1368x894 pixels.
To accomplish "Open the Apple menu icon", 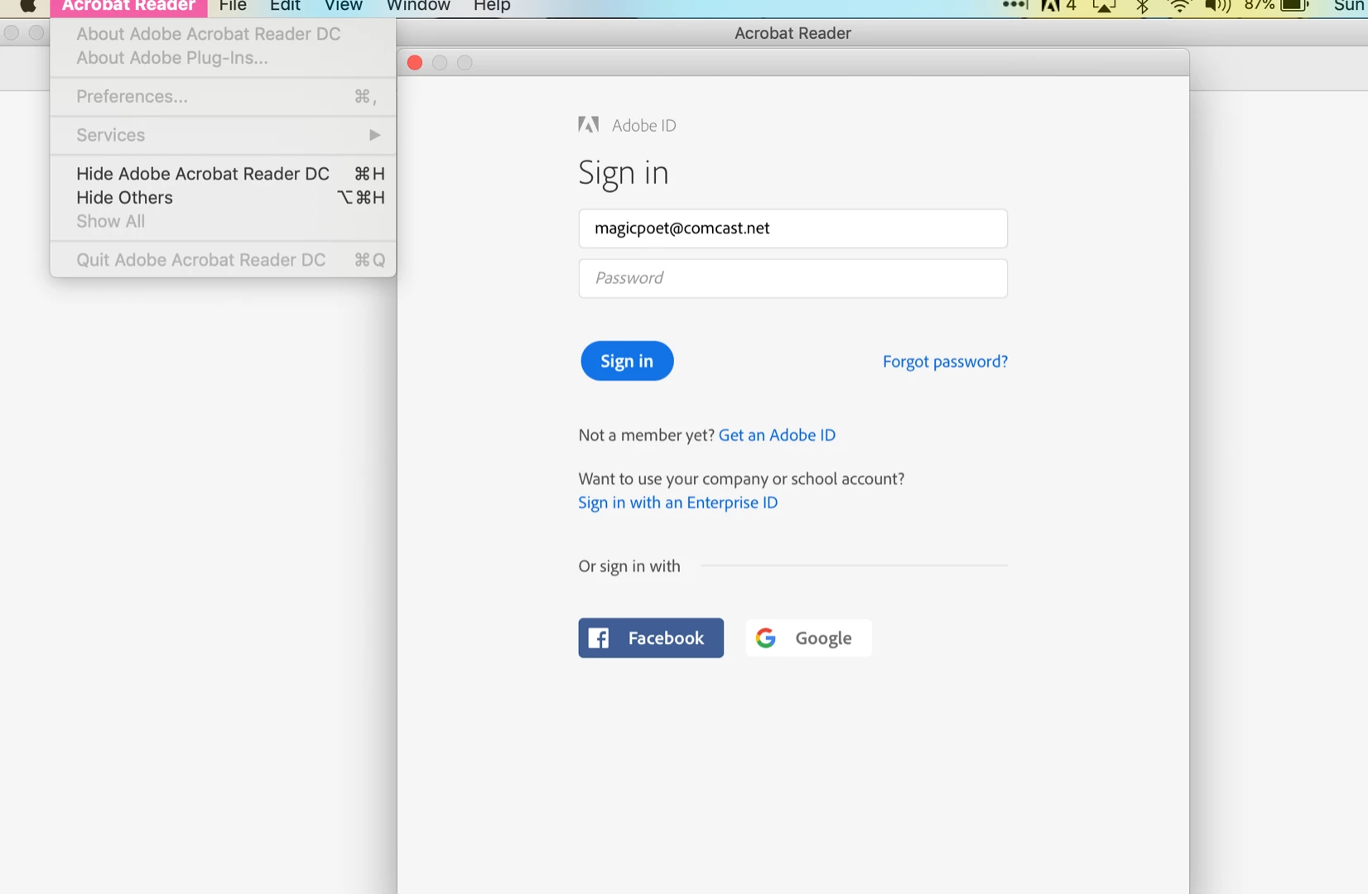I will point(27,6).
